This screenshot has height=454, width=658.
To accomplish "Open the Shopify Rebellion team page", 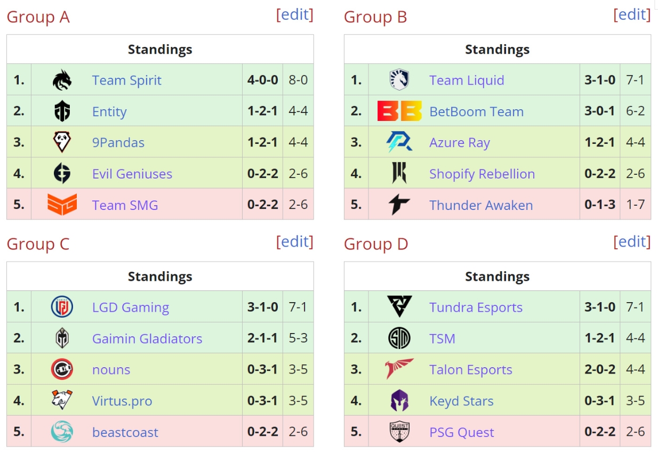I will click(482, 174).
